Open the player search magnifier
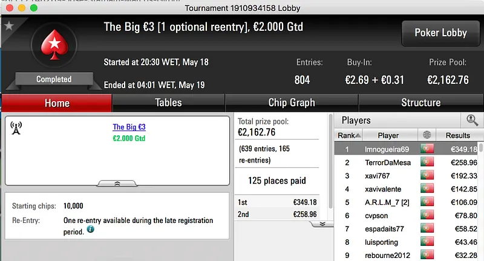Viewport: 484px width, 261px height. pyautogui.click(x=471, y=120)
